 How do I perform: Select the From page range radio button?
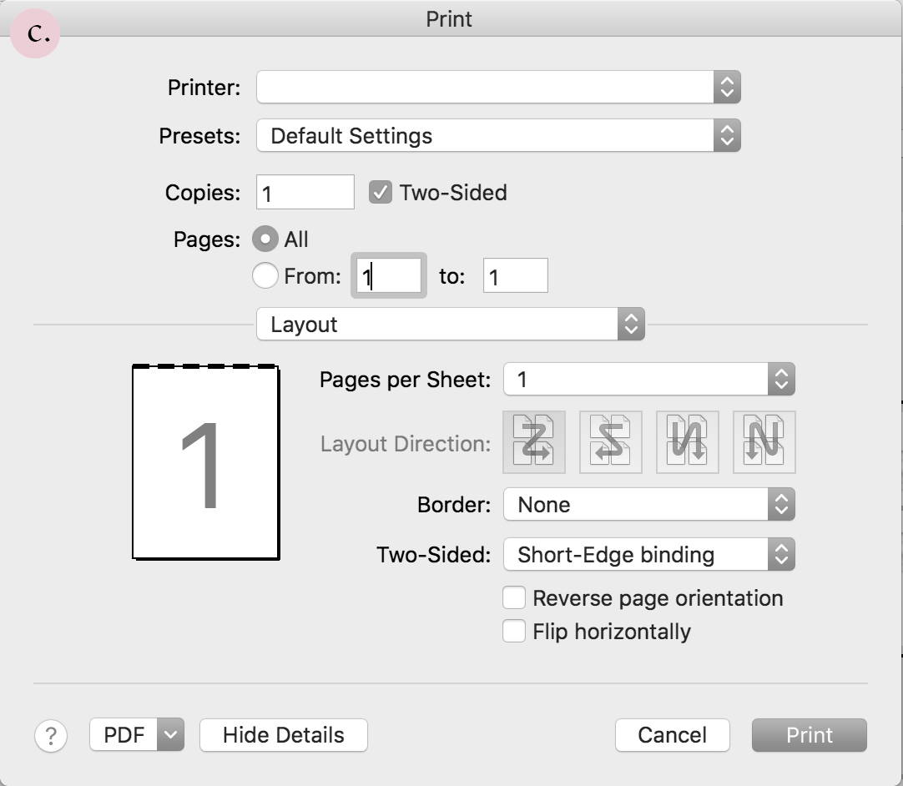265,276
